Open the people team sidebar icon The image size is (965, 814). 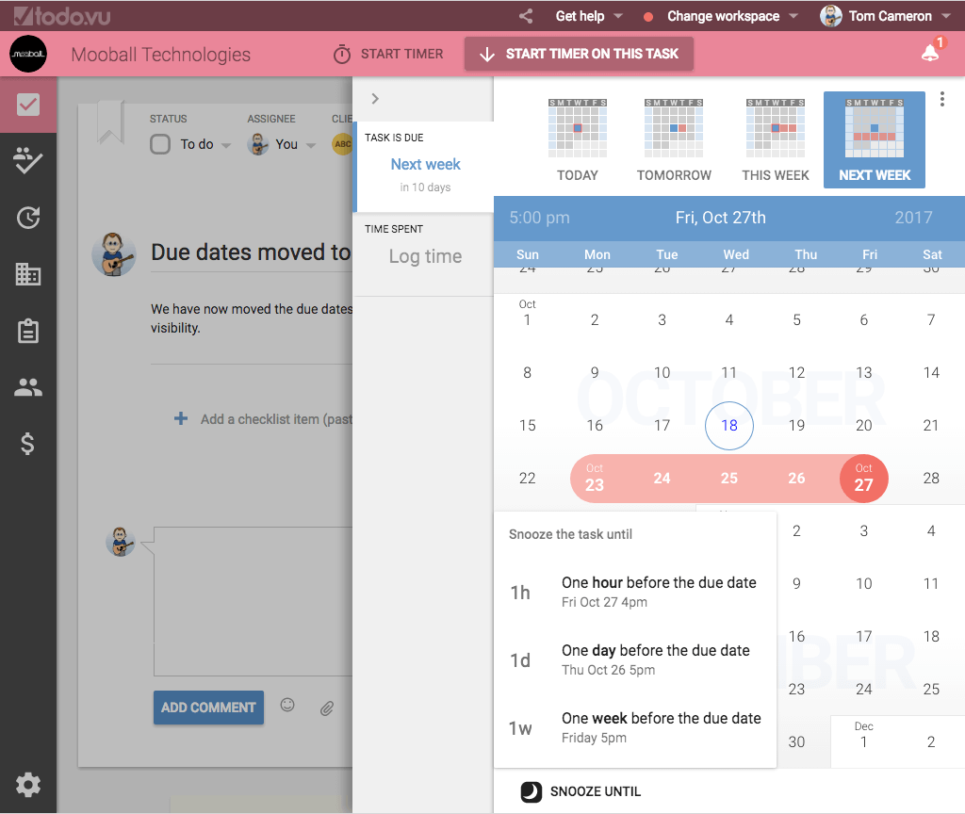coord(28,387)
